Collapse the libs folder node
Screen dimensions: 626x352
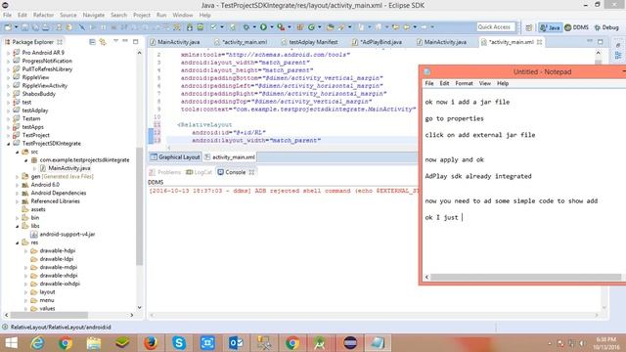point(18,226)
